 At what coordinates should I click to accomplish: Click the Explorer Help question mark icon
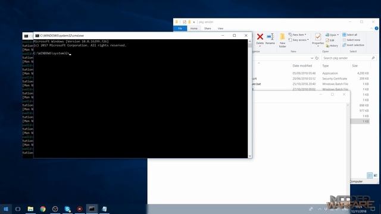(x=376, y=29)
